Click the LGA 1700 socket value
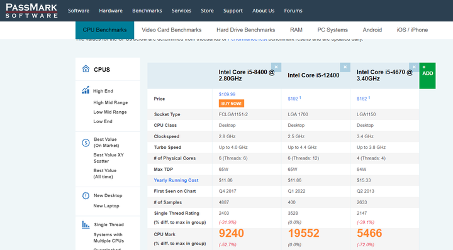Screen dimensions: 453x250 pyautogui.click(x=298, y=114)
